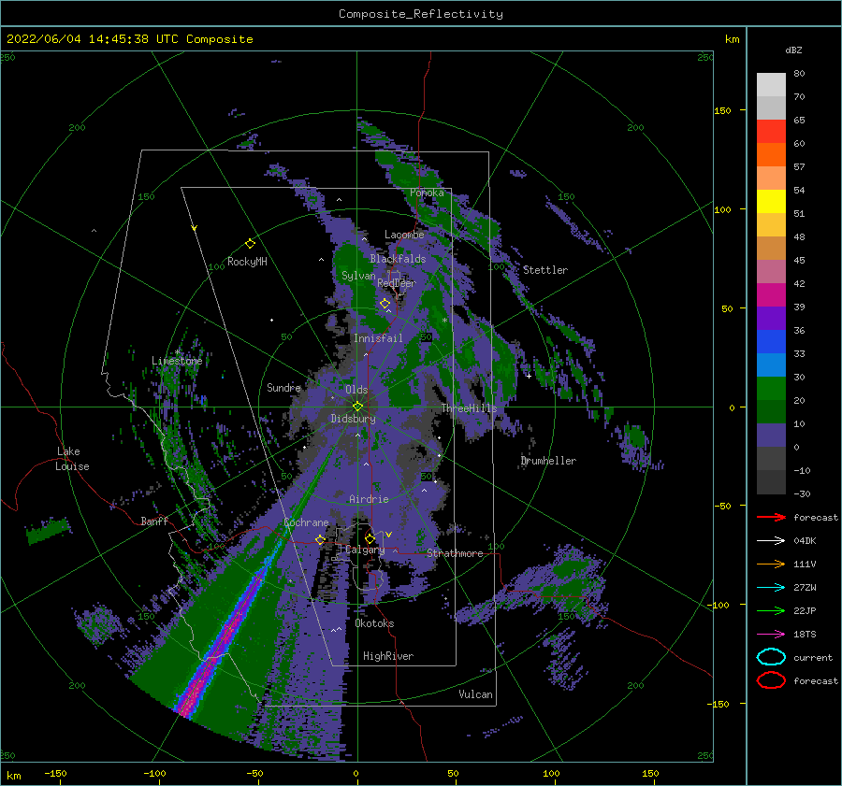Click the cyan 27ZW arrow in legend

[771, 588]
